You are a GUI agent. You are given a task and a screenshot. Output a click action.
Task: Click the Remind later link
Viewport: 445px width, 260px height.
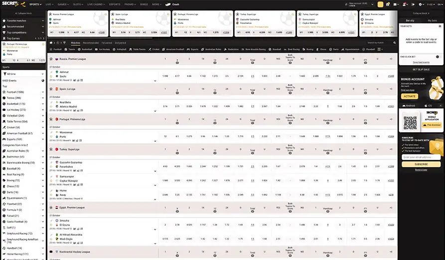point(421,170)
